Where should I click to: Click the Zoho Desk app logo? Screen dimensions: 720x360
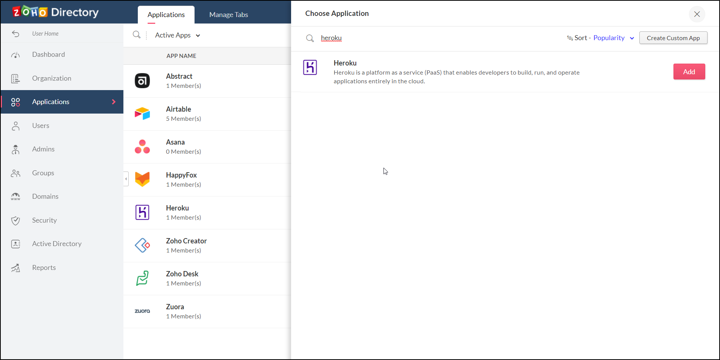coord(142,278)
